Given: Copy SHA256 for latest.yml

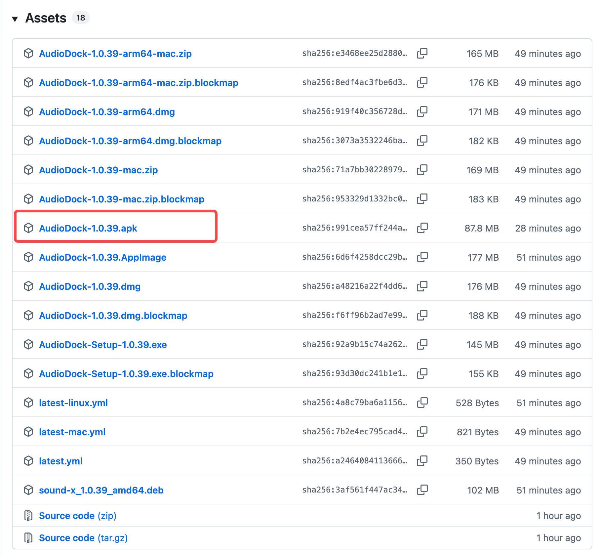Looking at the screenshot, I should [x=422, y=461].
